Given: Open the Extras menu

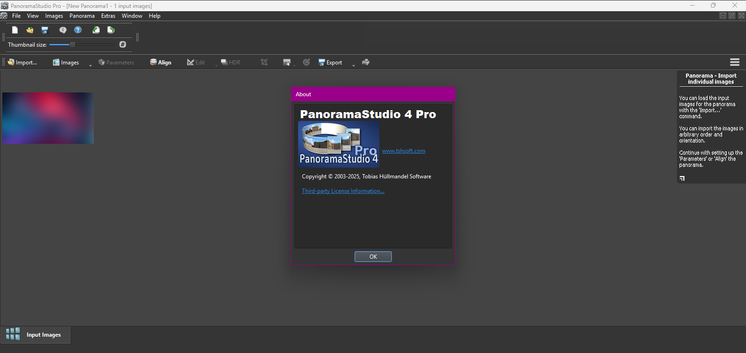Looking at the screenshot, I should pyautogui.click(x=108, y=16).
